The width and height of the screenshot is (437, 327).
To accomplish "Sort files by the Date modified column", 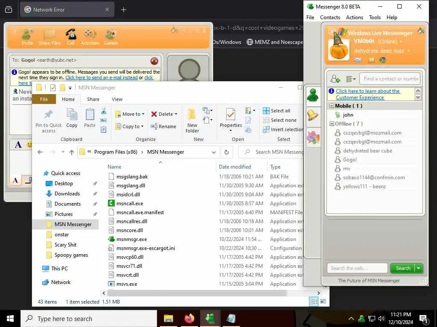I will pyautogui.click(x=235, y=167).
